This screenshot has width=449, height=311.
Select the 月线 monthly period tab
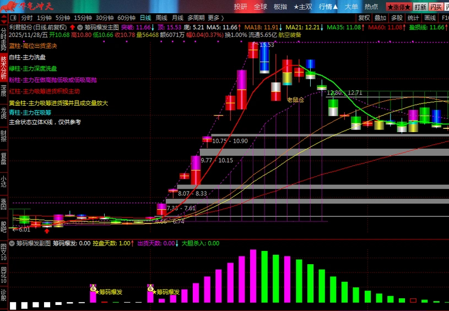pyautogui.click(x=177, y=18)
